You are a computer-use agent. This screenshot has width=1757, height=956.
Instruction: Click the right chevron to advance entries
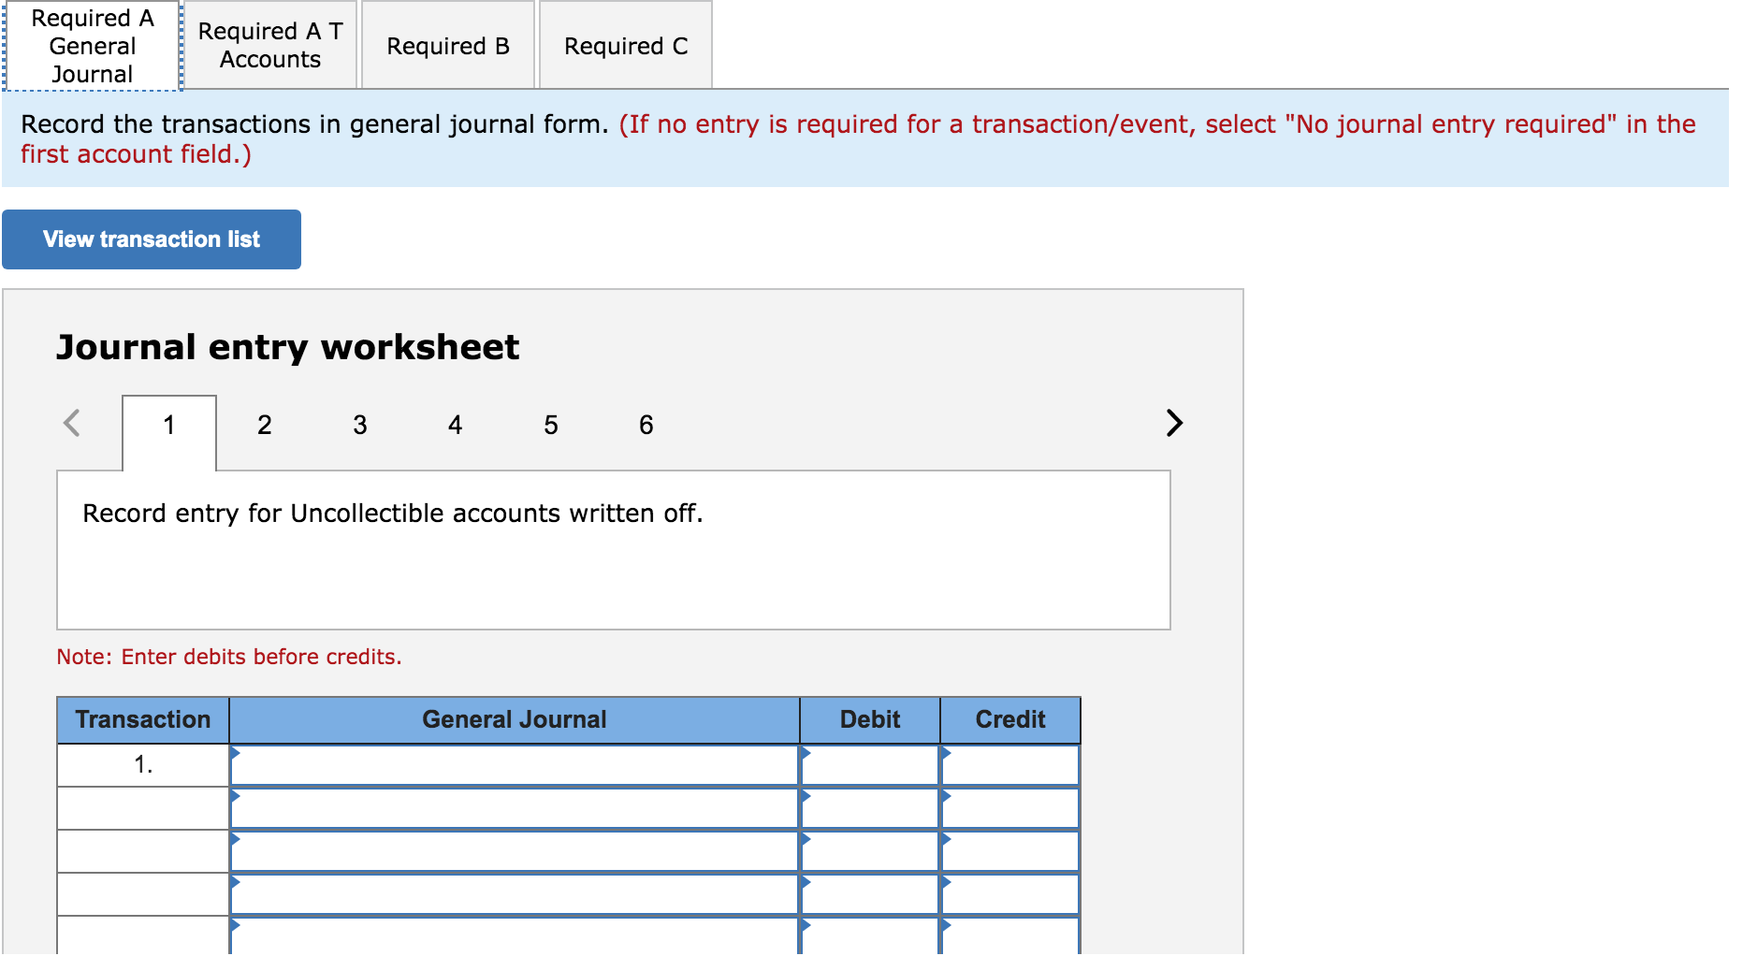coord(1175,424)
